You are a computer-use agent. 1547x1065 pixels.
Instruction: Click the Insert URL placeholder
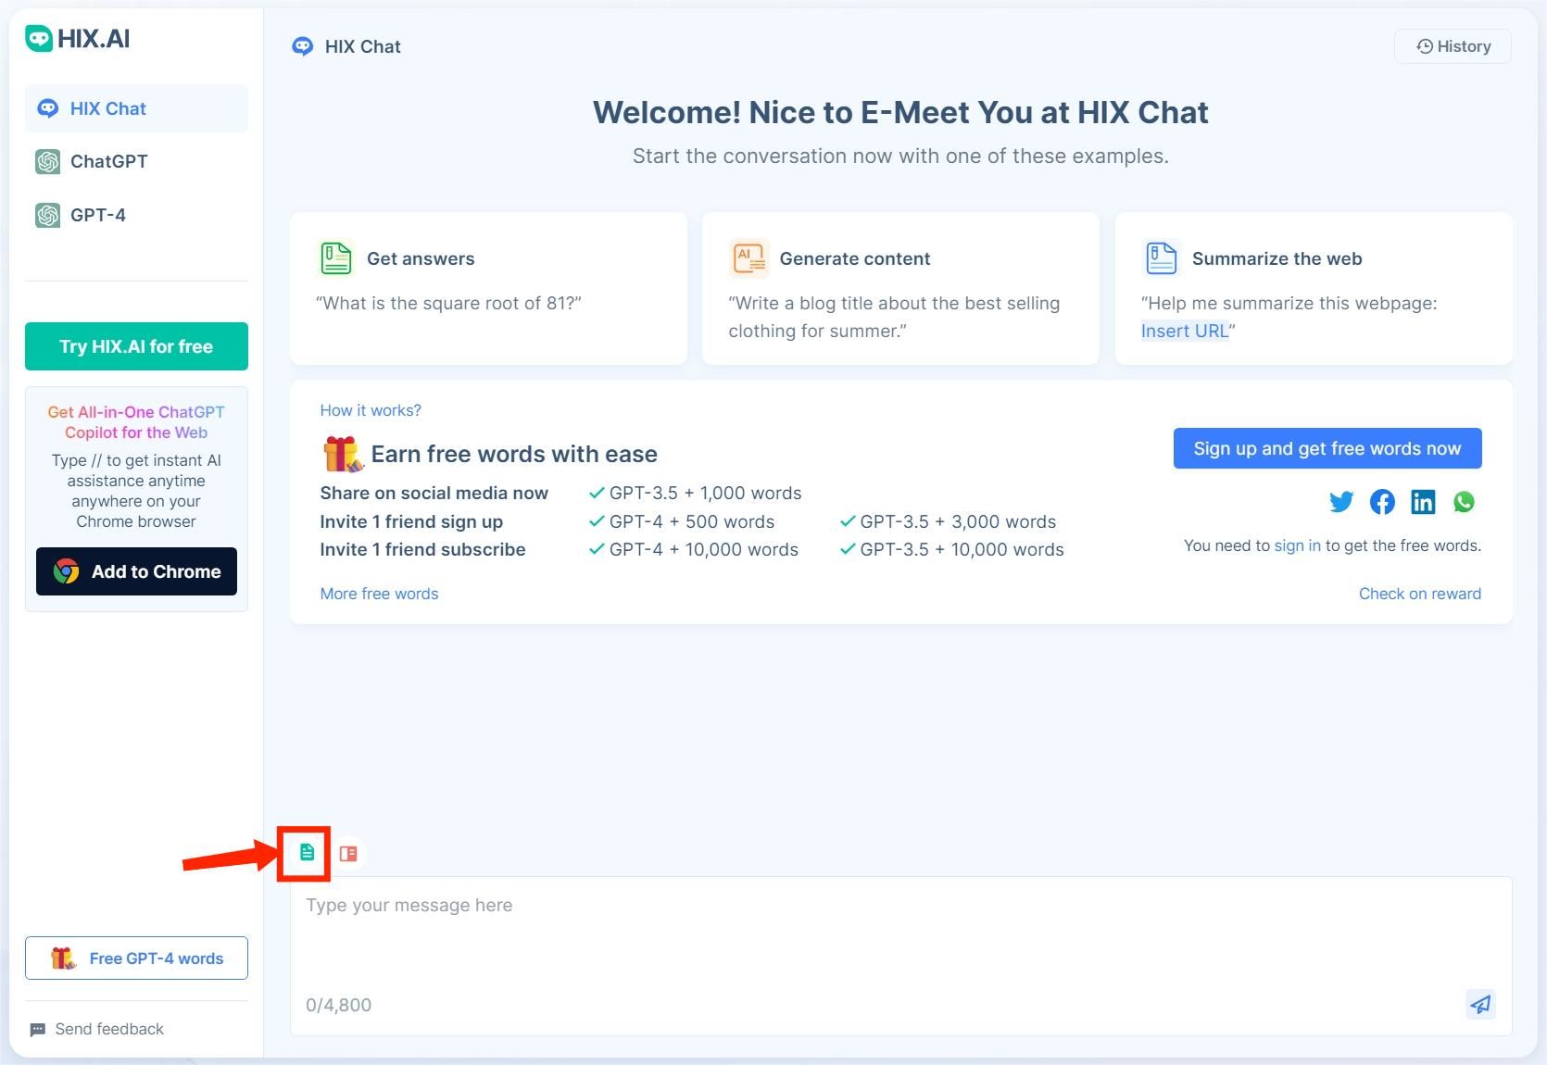(1185, 331)
